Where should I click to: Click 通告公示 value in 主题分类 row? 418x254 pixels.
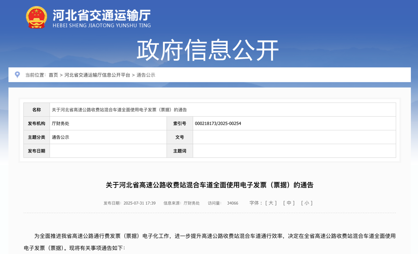(61, 137)
